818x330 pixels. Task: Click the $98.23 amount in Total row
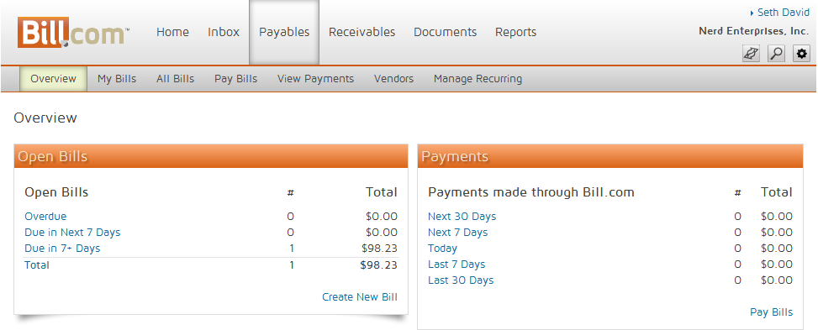click(379, 265)
